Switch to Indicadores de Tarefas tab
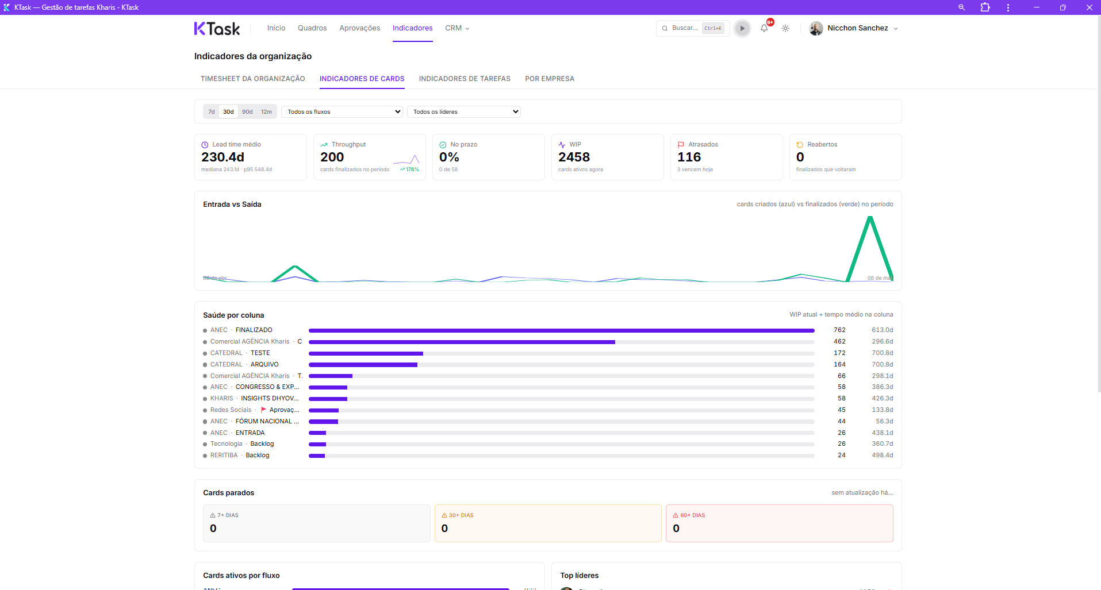This screenshot has width=1101, height=590. click(x=465, y=79)
